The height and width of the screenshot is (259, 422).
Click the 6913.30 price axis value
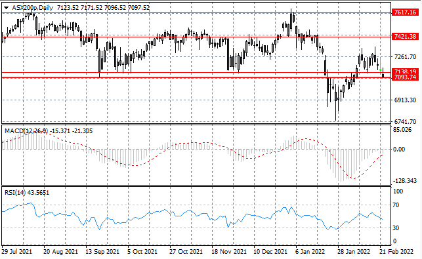point(405,100)
